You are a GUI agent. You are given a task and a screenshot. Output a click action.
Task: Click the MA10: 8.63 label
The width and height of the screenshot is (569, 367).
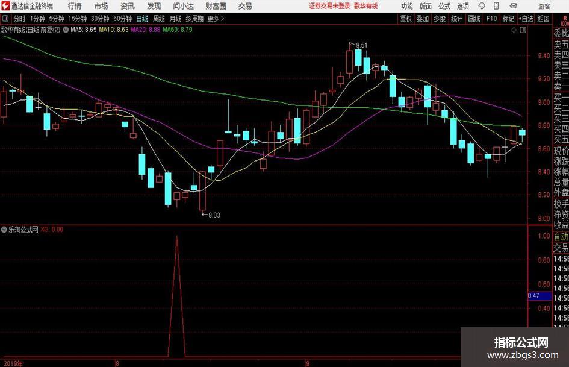tap(114, 30)
